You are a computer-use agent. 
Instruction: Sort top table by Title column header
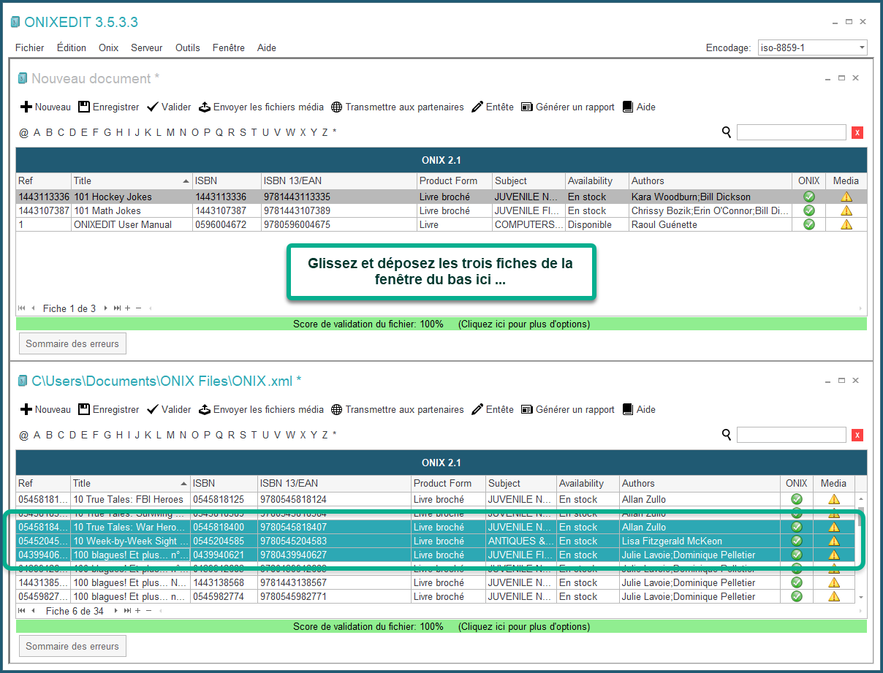132,180
